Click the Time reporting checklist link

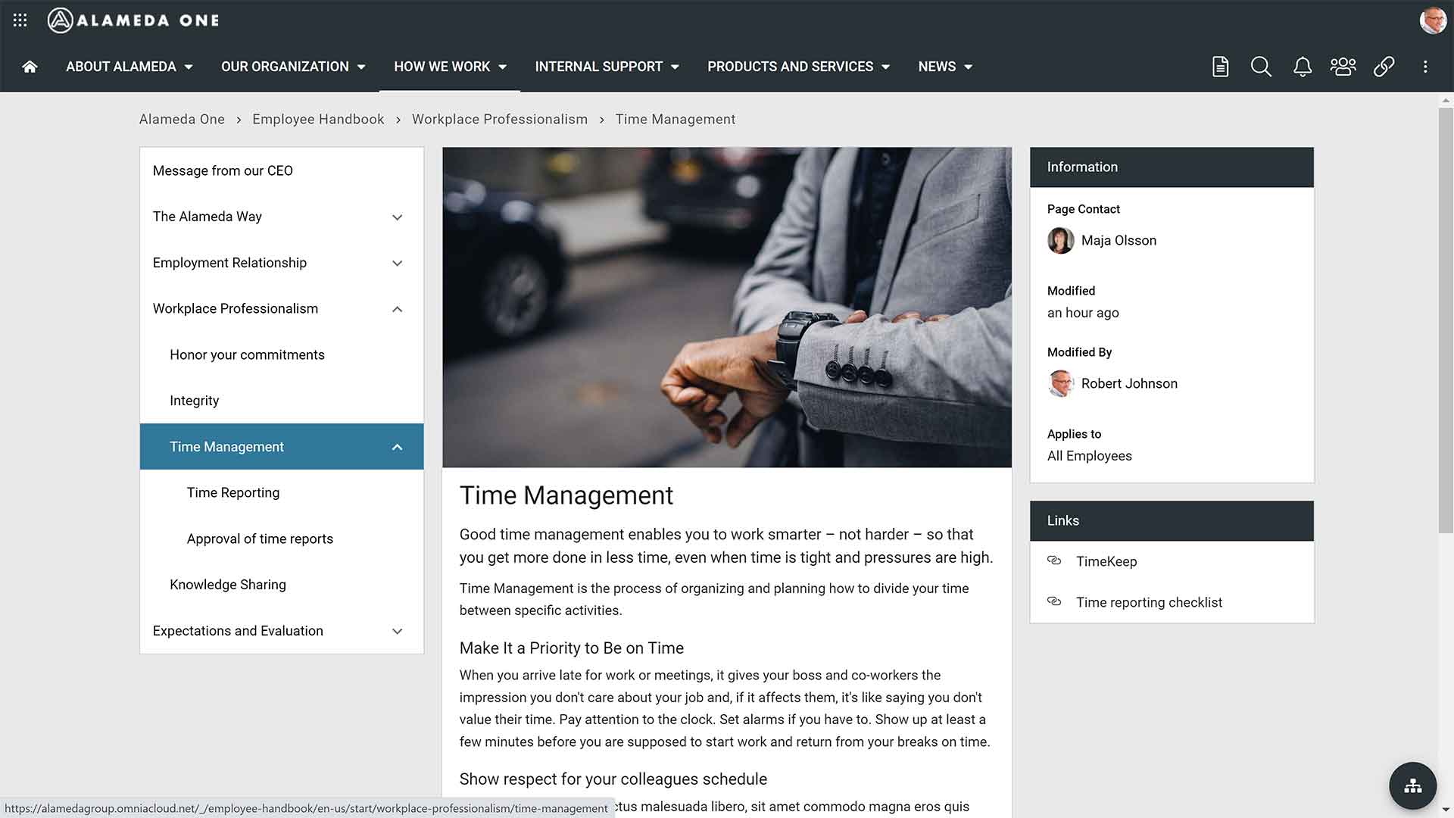point(1150,601)
